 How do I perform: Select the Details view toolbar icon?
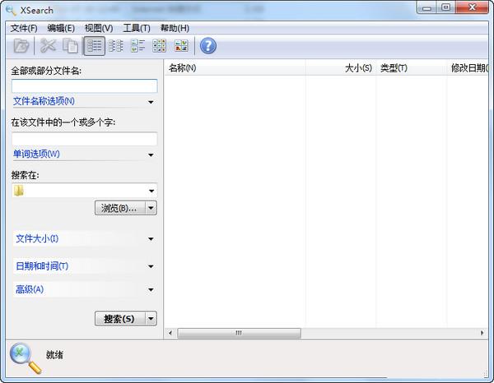pyautogui.click(x=94, y=46)
